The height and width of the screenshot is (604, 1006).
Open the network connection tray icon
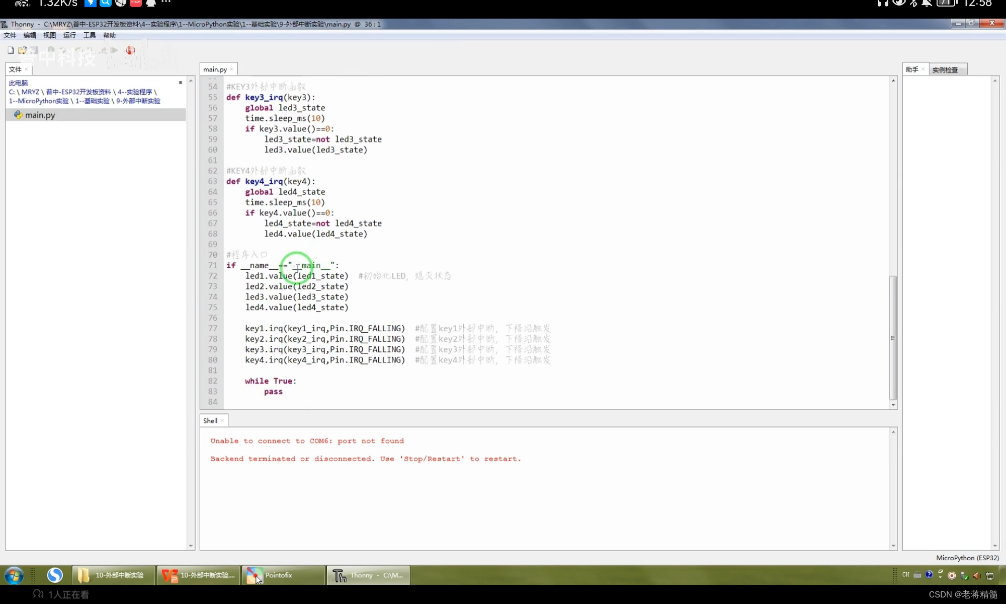[989, 575]
